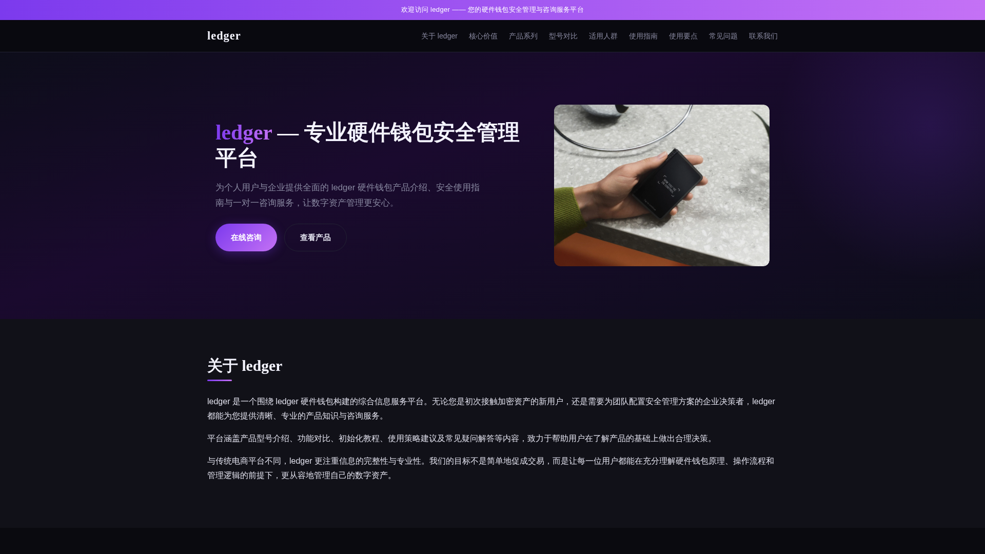
Task: Click the ledger logo in header
Action: tap(224, 36)
